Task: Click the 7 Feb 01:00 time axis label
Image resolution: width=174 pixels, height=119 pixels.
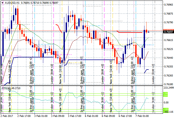Action: coord(142,116)
